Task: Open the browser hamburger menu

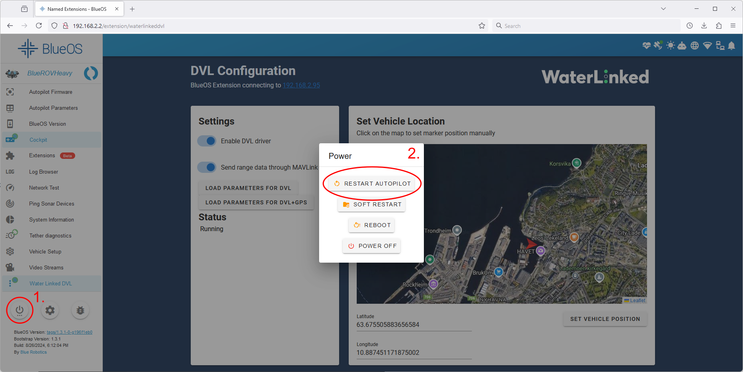Action: (x=733, y=26)
